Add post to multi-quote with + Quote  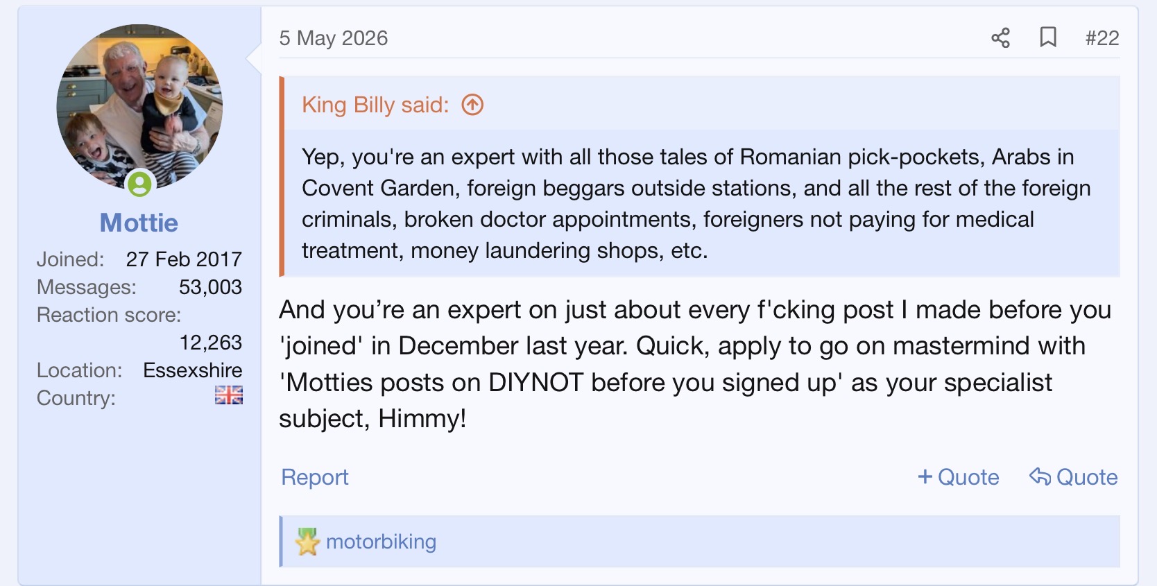click(x=958, y=477)
